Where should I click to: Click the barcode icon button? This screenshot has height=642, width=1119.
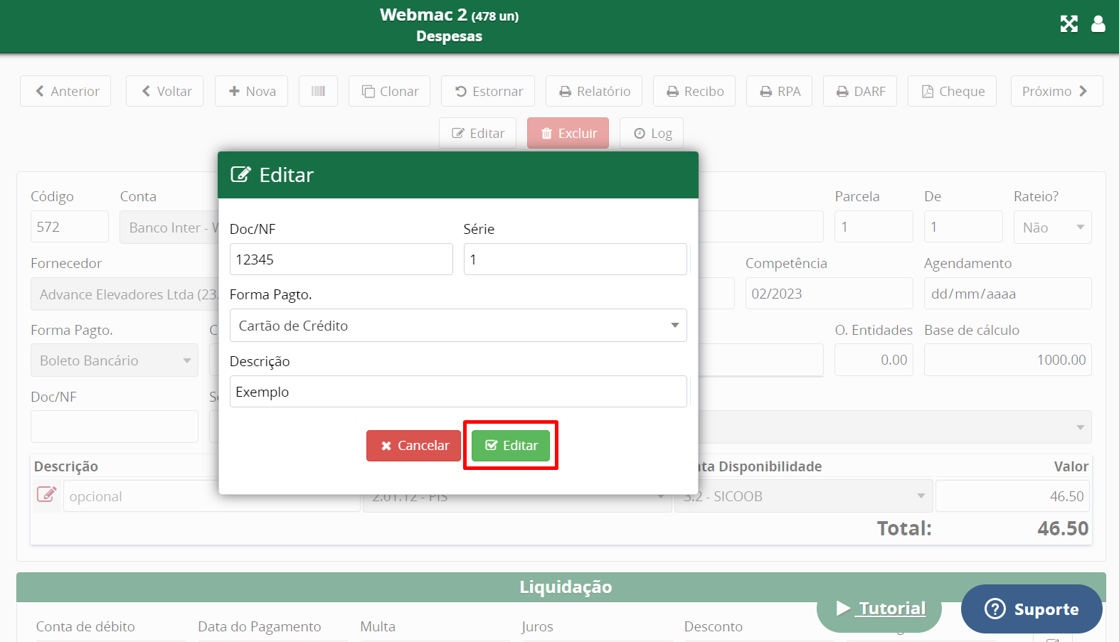318,91
